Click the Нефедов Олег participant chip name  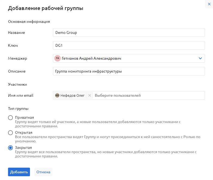tap(72, 95)
